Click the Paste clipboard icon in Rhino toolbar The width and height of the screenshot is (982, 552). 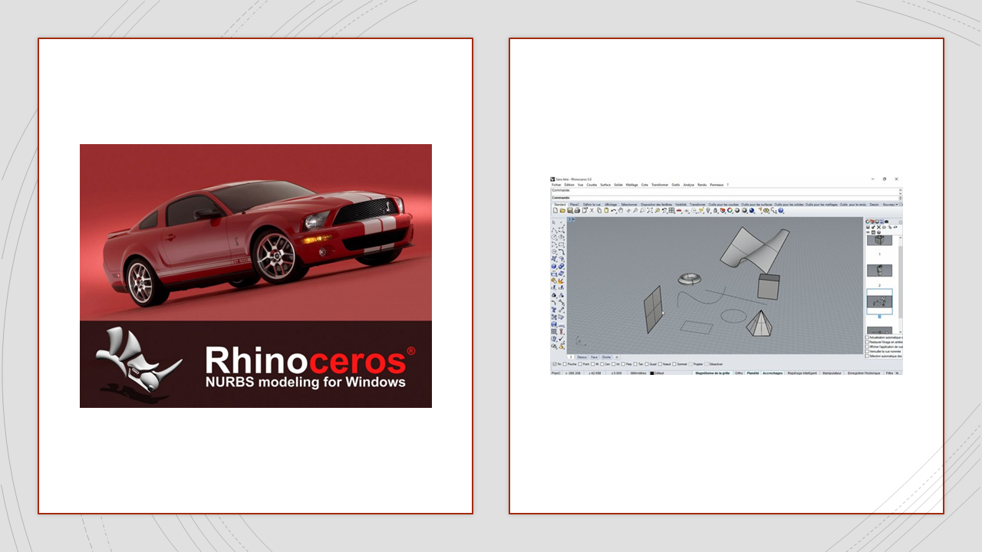pyautogui.click(x=606, y=210)
